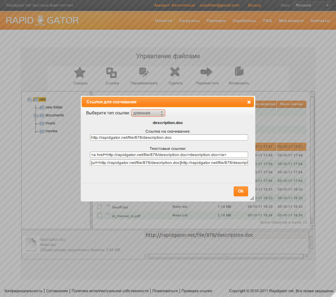Click the BBCode [url= link field
Image resolution: width=336 pixels, height=297 pixels.
pos(169,163)
